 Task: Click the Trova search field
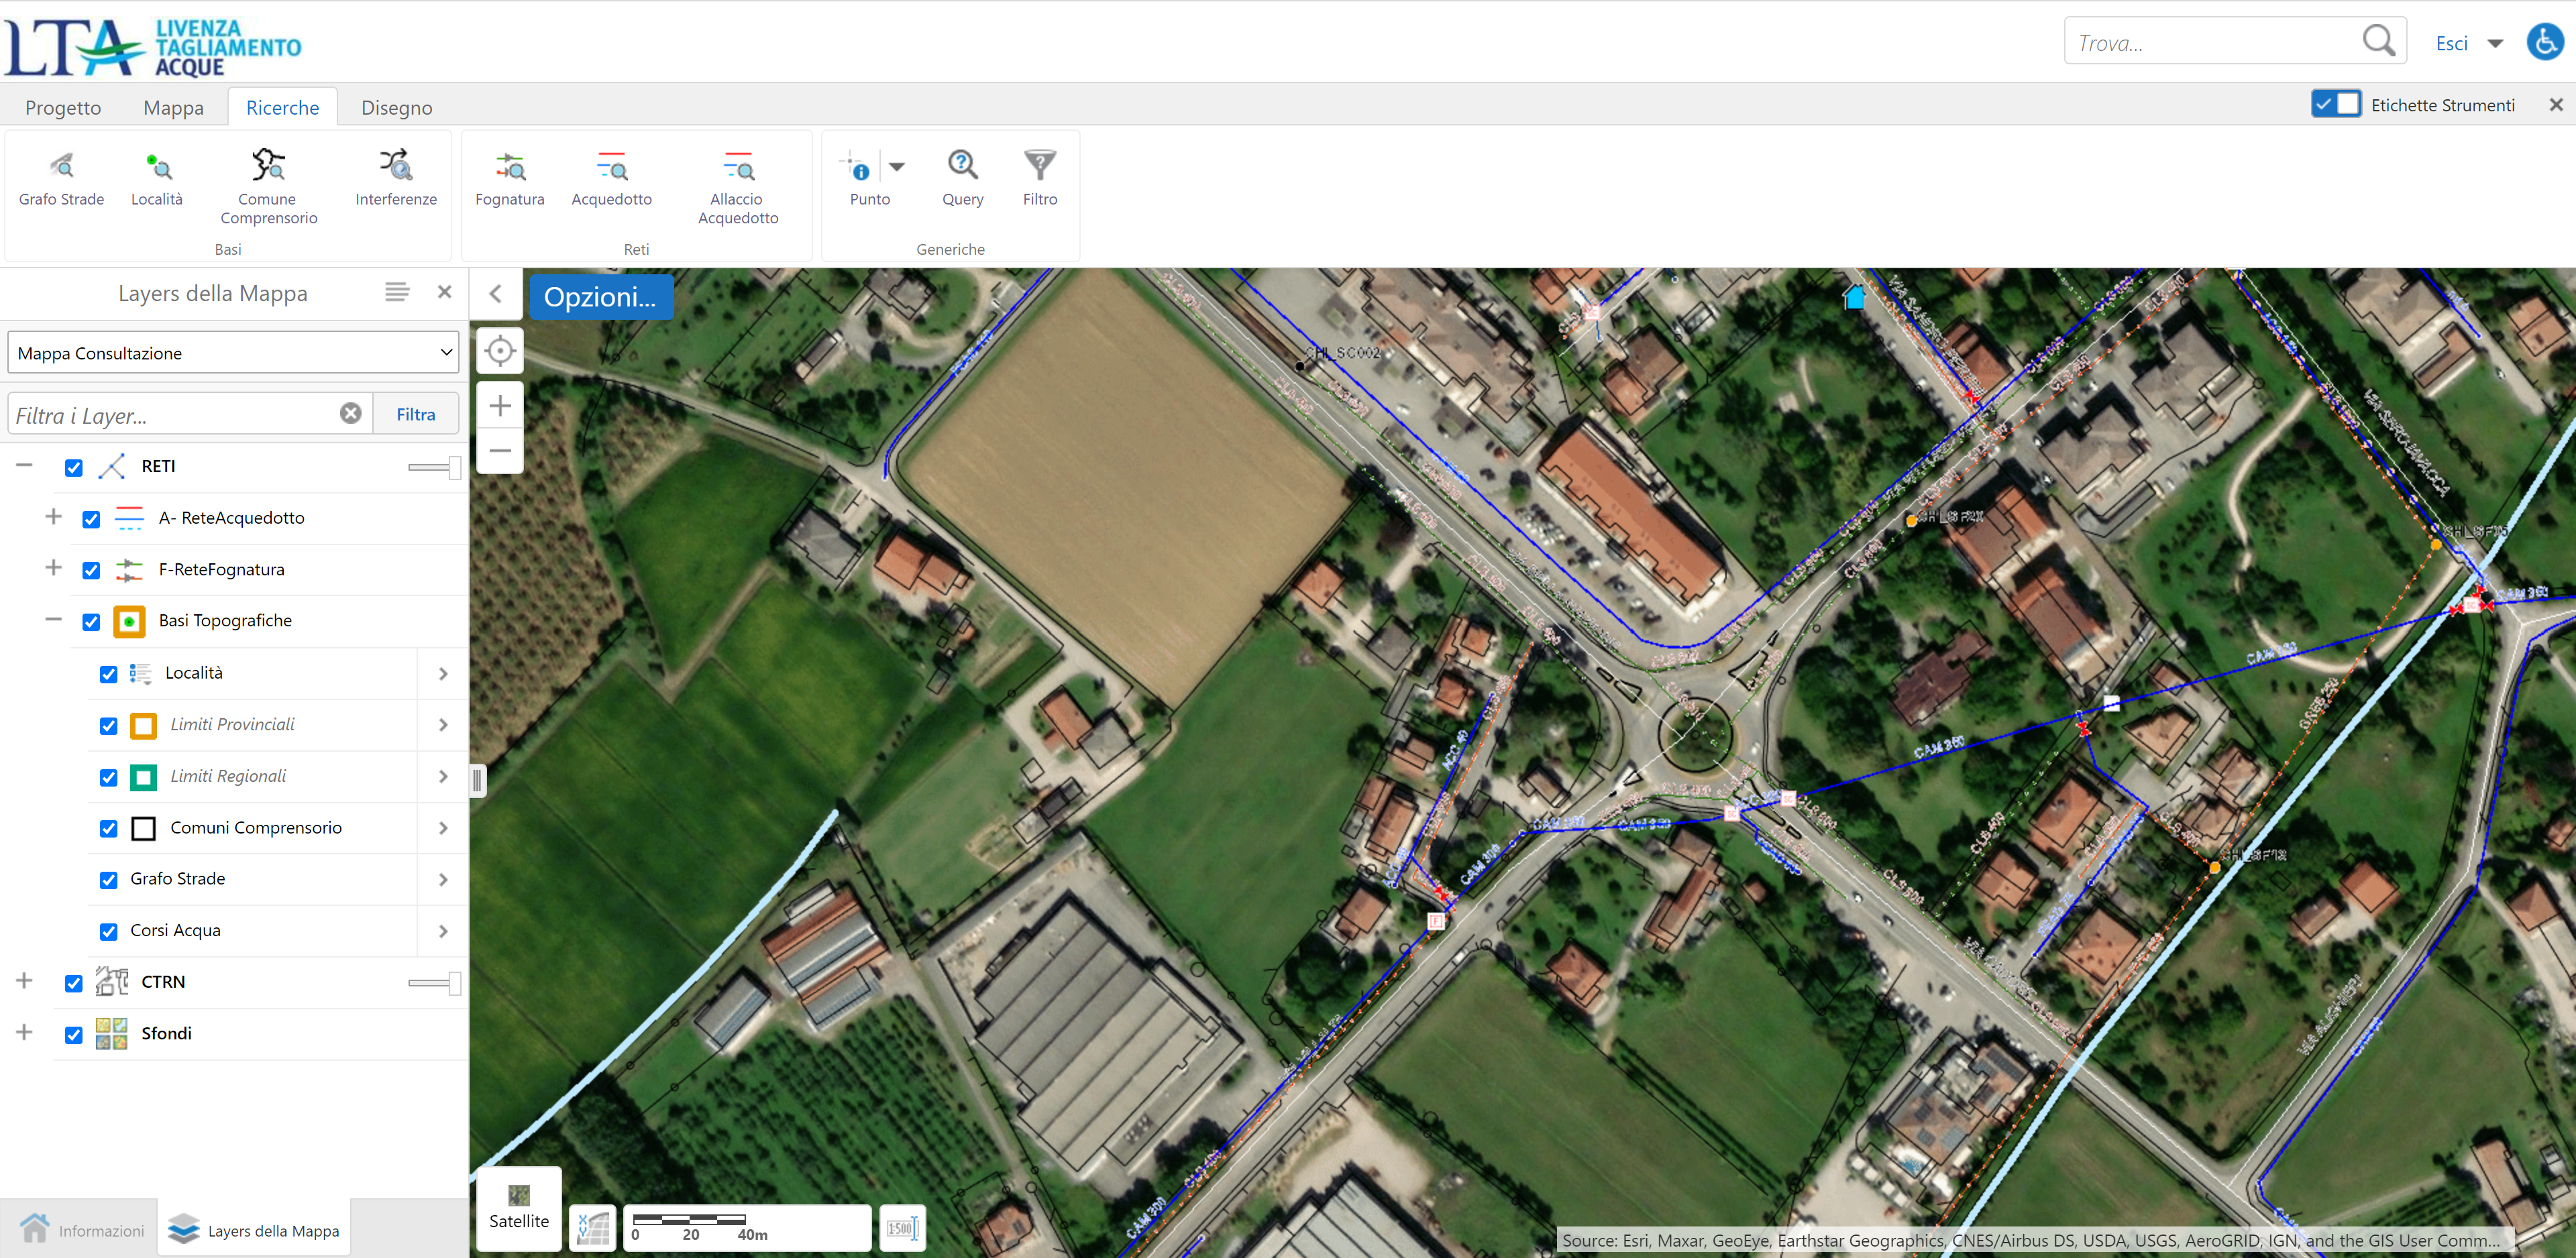pos(2210,43)
